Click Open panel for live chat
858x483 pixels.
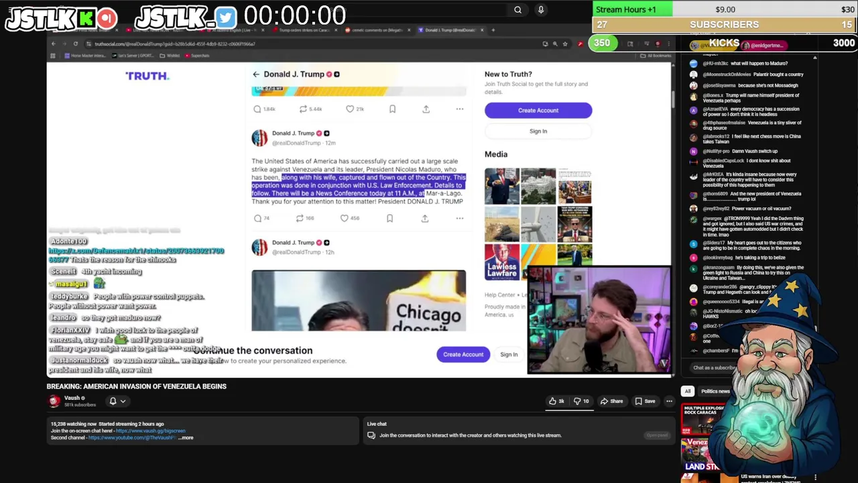(x=657, y=435)
